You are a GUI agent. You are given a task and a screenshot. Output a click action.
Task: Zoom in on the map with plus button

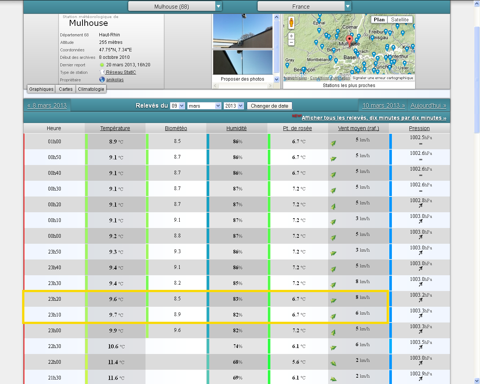[291, 36]
